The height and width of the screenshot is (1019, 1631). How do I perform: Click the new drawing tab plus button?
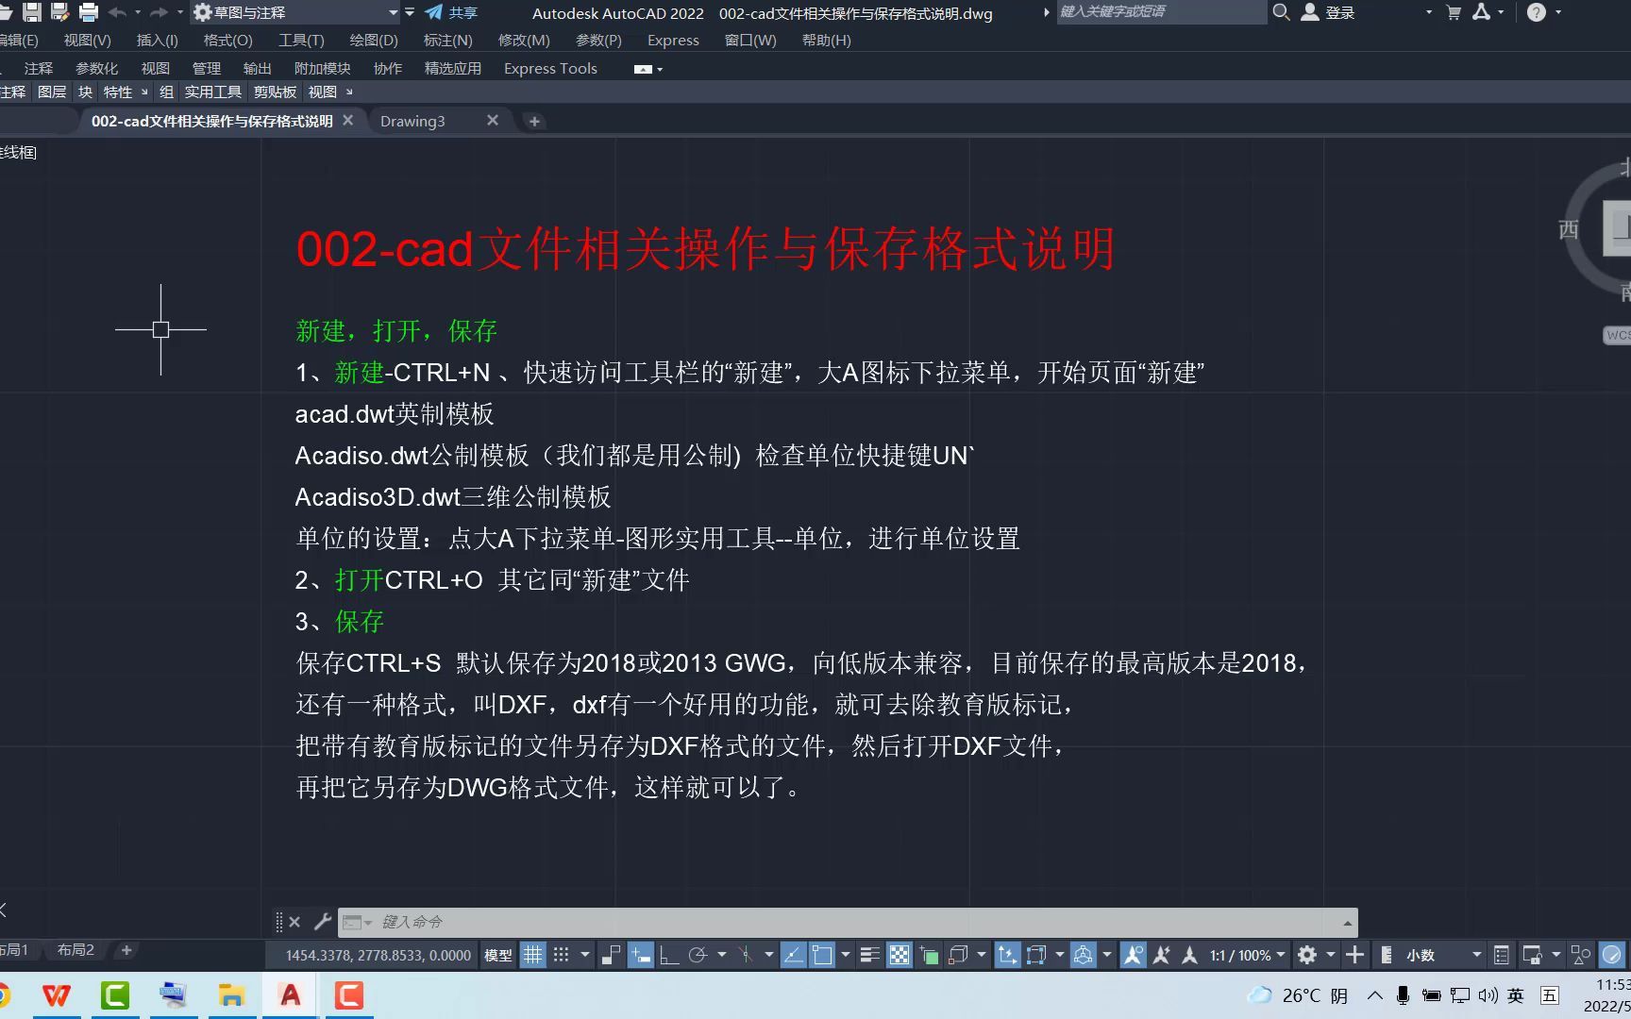click(534, 121)
